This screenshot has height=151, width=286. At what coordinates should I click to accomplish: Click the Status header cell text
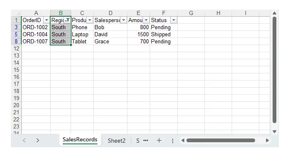pos(159,20)
